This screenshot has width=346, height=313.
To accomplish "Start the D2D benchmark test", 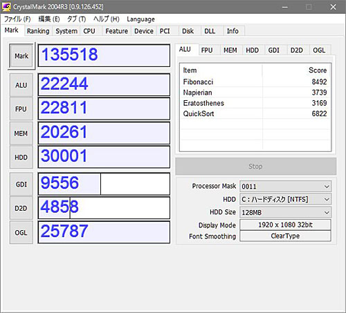I will click(21, 208).
